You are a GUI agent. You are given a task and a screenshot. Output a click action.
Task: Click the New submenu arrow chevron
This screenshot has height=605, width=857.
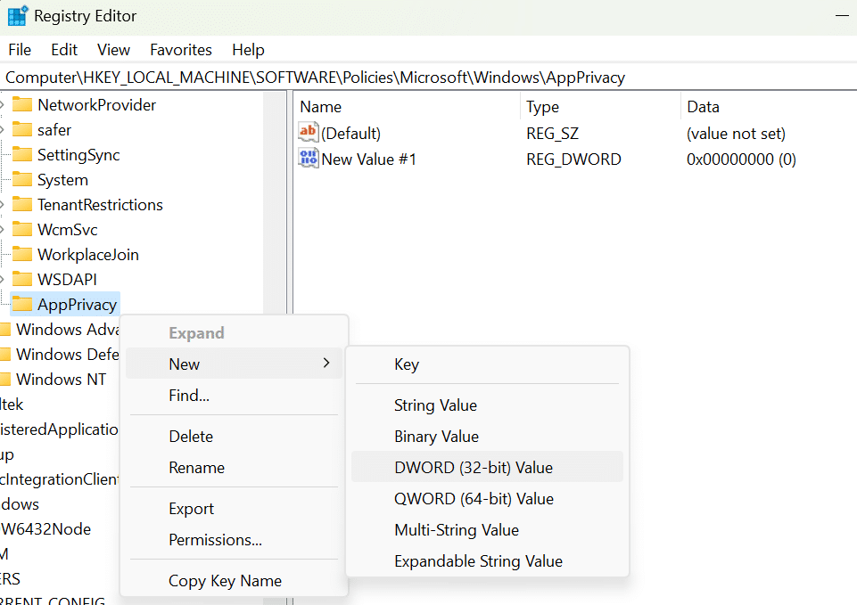tap(326, 363)
